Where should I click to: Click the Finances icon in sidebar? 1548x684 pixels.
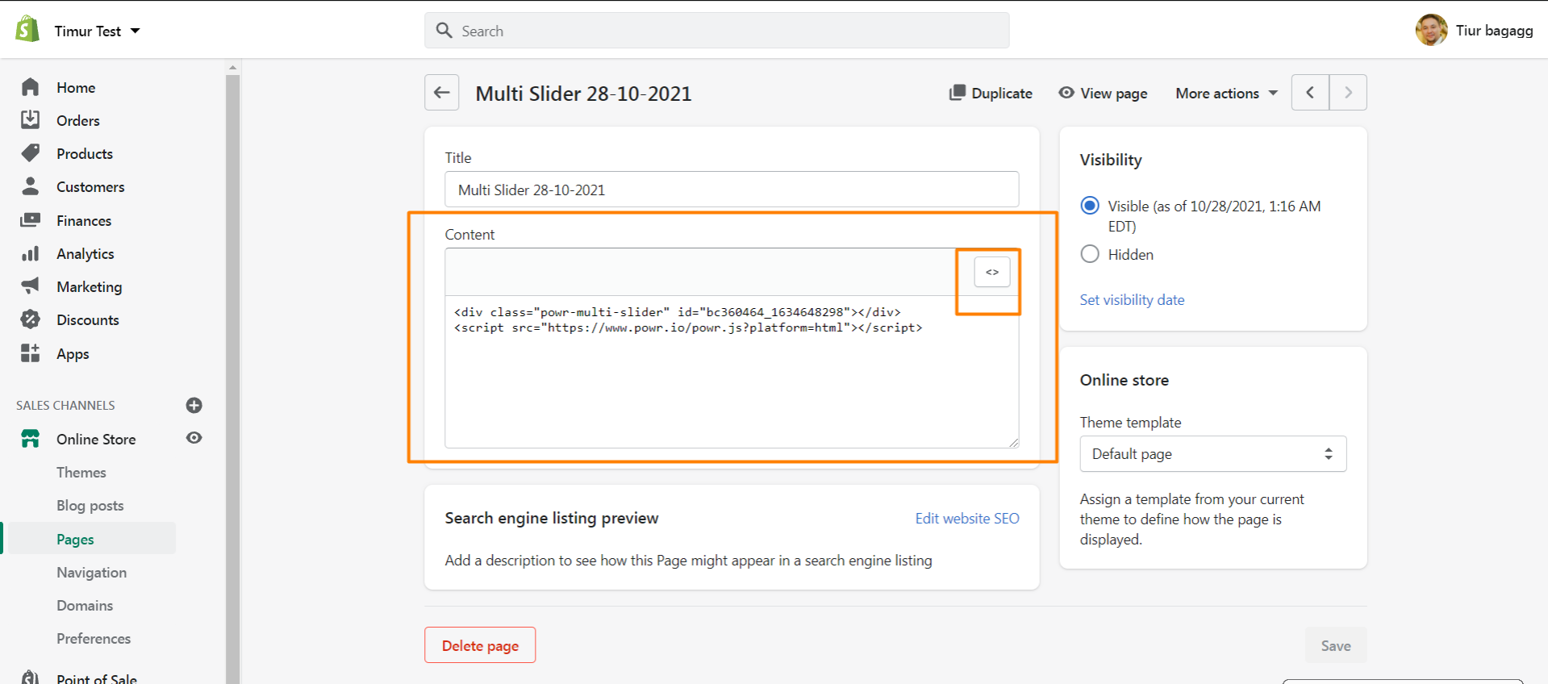pyautogui.click(x=31, y=220)
